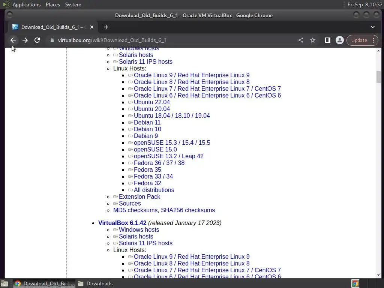Screen dimensions: 384x288
Task: Click the scrollbar down arrow
Action: click(x=378, y=275)
